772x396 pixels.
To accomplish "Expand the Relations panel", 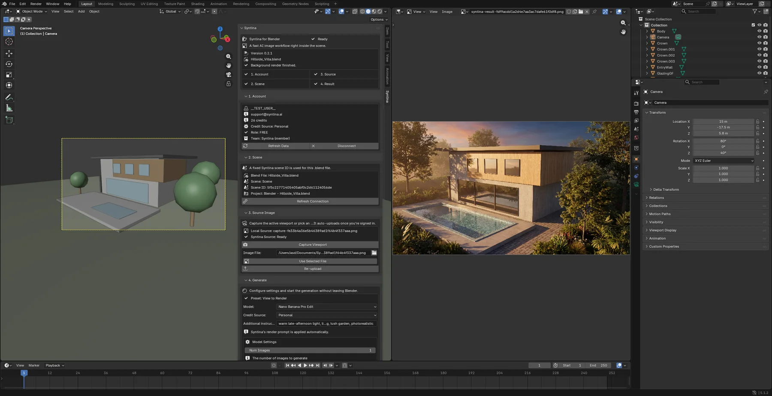I will click(x=656, y=198).
